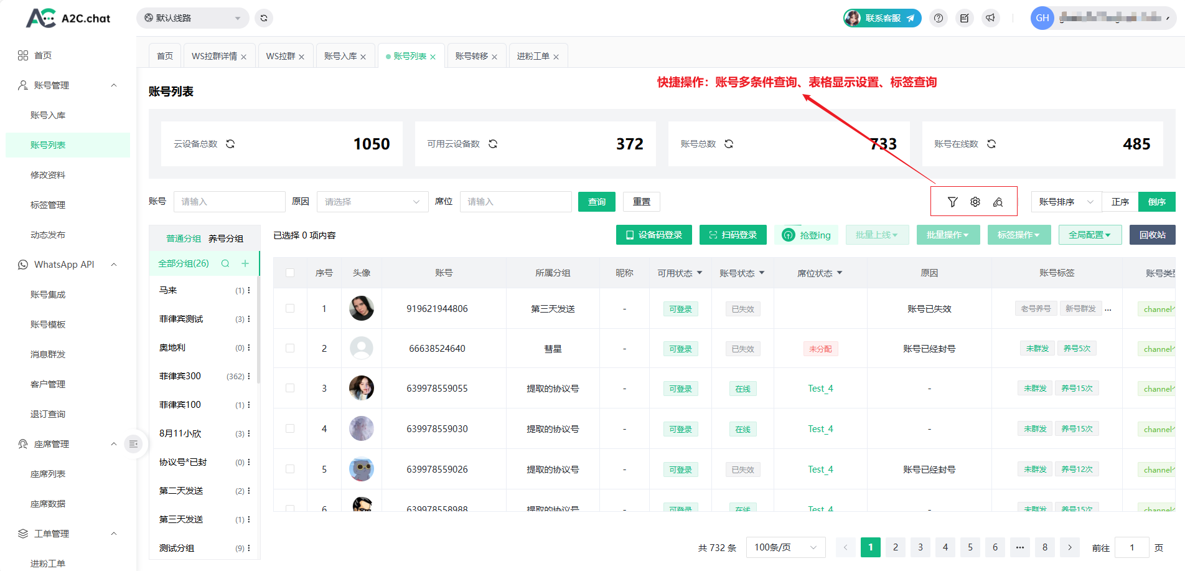Click the 回收站 recycle bin button
The height and width of the screenshot is (571, 1185).
coord(1152,235)
